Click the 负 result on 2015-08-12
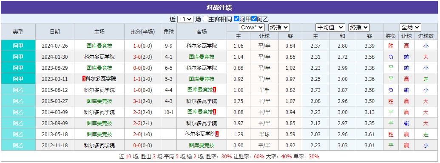440x163 pixels. (x=391, y=90)
